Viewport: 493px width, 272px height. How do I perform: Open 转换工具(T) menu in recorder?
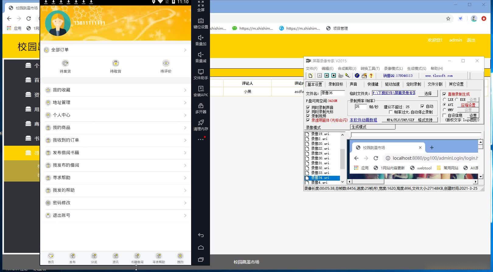coord(370,69)
